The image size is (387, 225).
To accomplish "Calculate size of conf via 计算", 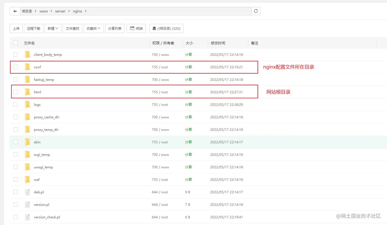I will tap(188, 67).
